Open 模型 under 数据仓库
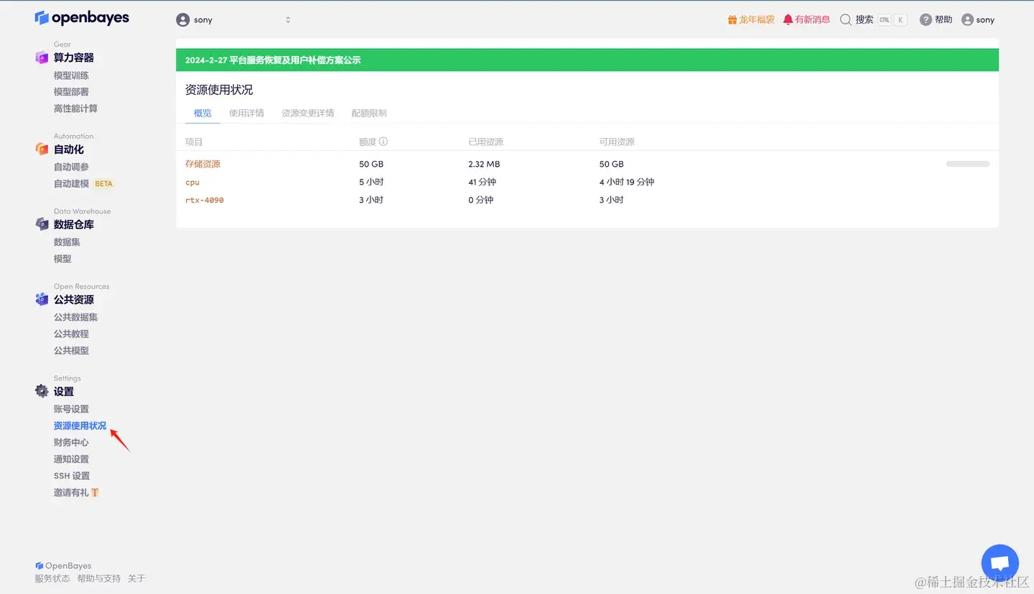1034x594 pixels. pos(62,259)
